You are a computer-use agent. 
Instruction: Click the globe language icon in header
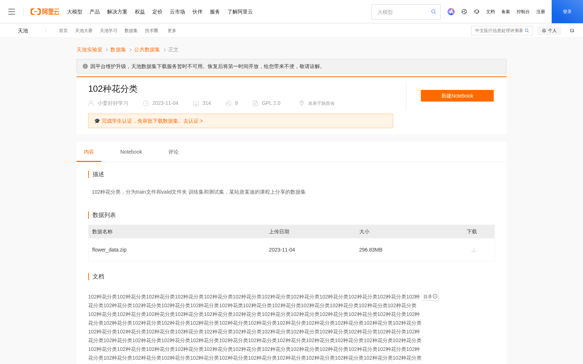coord(464,12)
